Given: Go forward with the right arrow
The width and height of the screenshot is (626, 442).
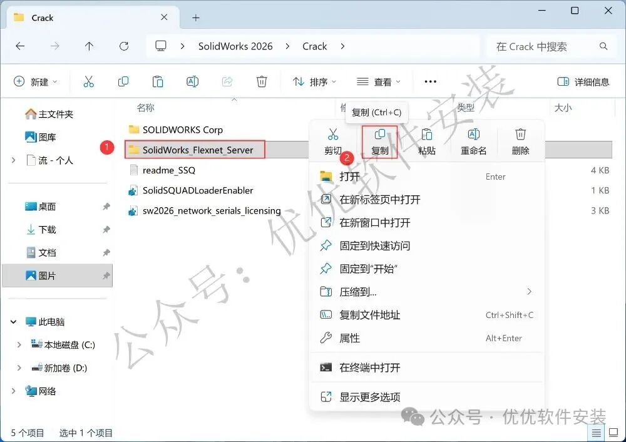Looking at the screenshot, I should click(x=54, y=46).
